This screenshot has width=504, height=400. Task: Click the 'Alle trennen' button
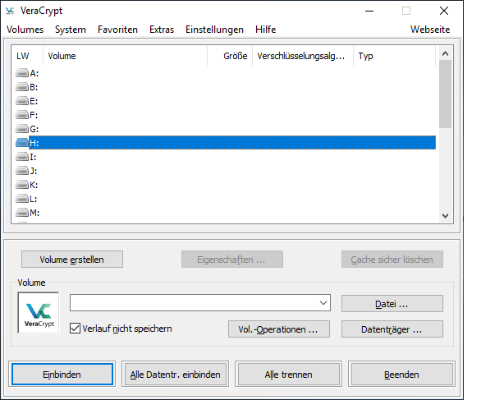[x=288, y=375]
